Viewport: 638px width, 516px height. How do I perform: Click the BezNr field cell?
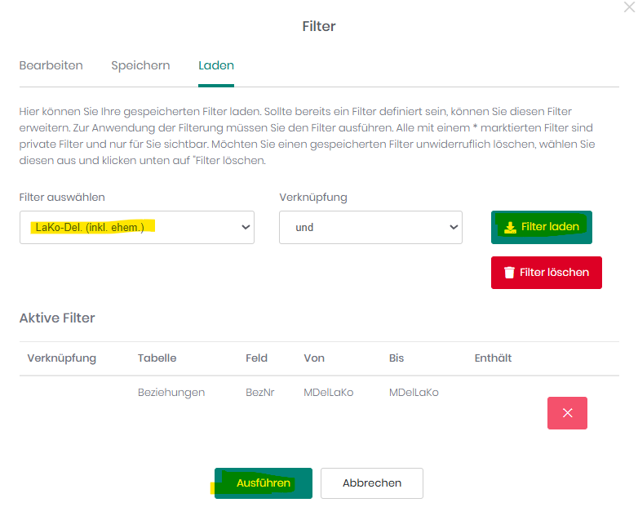(260, 393)
